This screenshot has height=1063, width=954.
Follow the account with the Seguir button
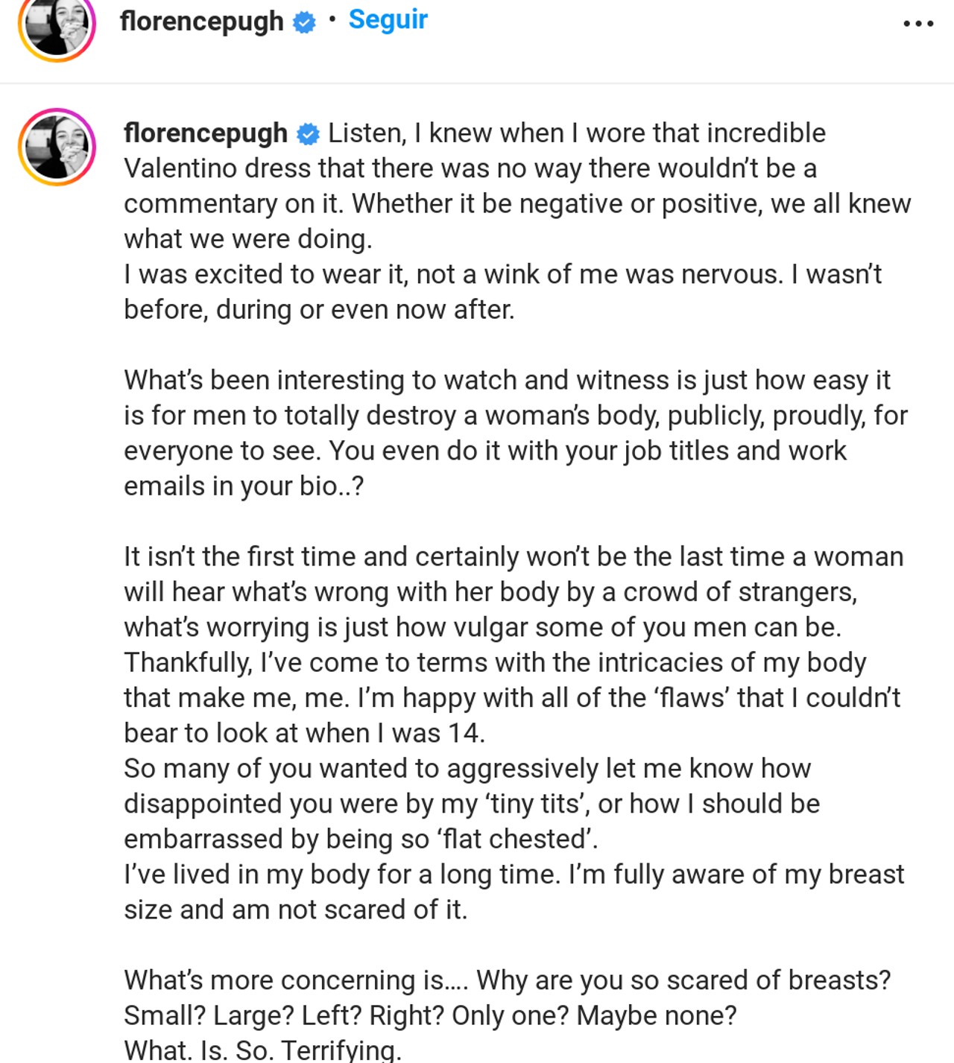388,19
